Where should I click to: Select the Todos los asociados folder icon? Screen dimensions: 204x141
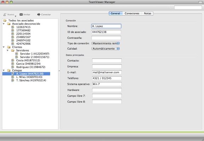(5, 20)
